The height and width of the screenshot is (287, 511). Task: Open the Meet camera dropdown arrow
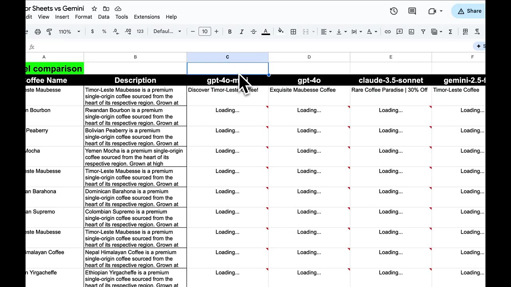(x=441, y=11)
